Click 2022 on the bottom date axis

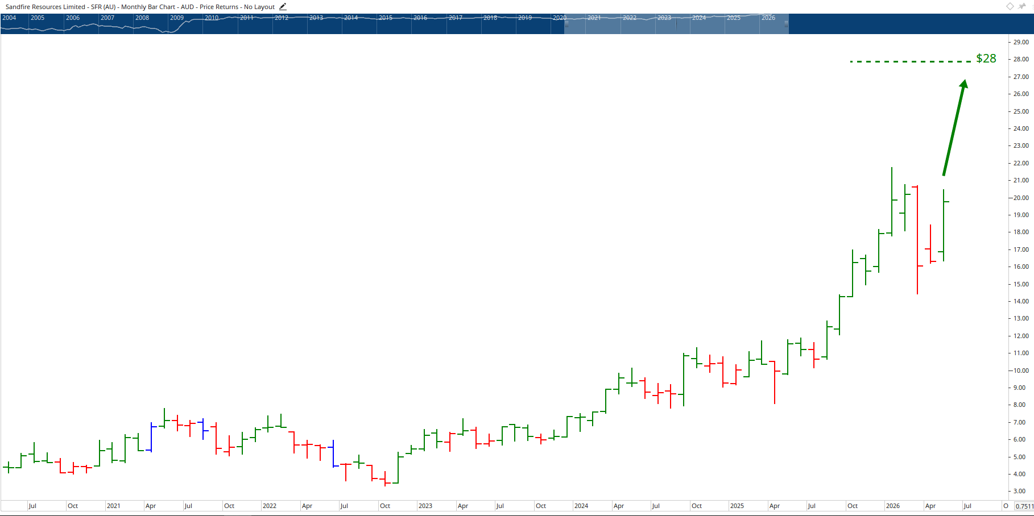tap(270, 506)
